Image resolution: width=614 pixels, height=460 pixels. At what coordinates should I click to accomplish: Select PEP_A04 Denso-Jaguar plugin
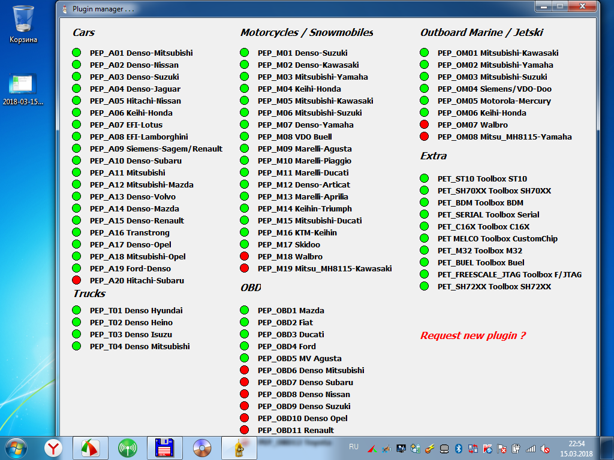[x=135, y=89]
